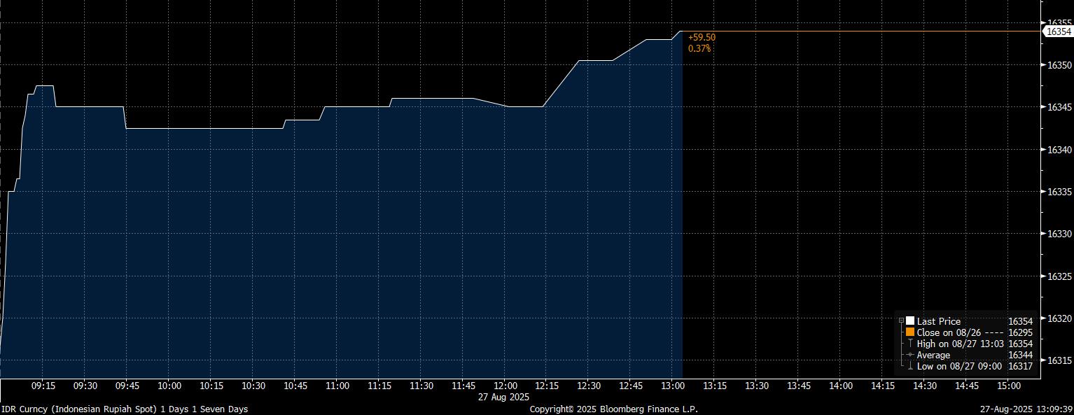Click the 12:00 time axis label
This screenshot has width=1074, height=415.
click(505, 386)
